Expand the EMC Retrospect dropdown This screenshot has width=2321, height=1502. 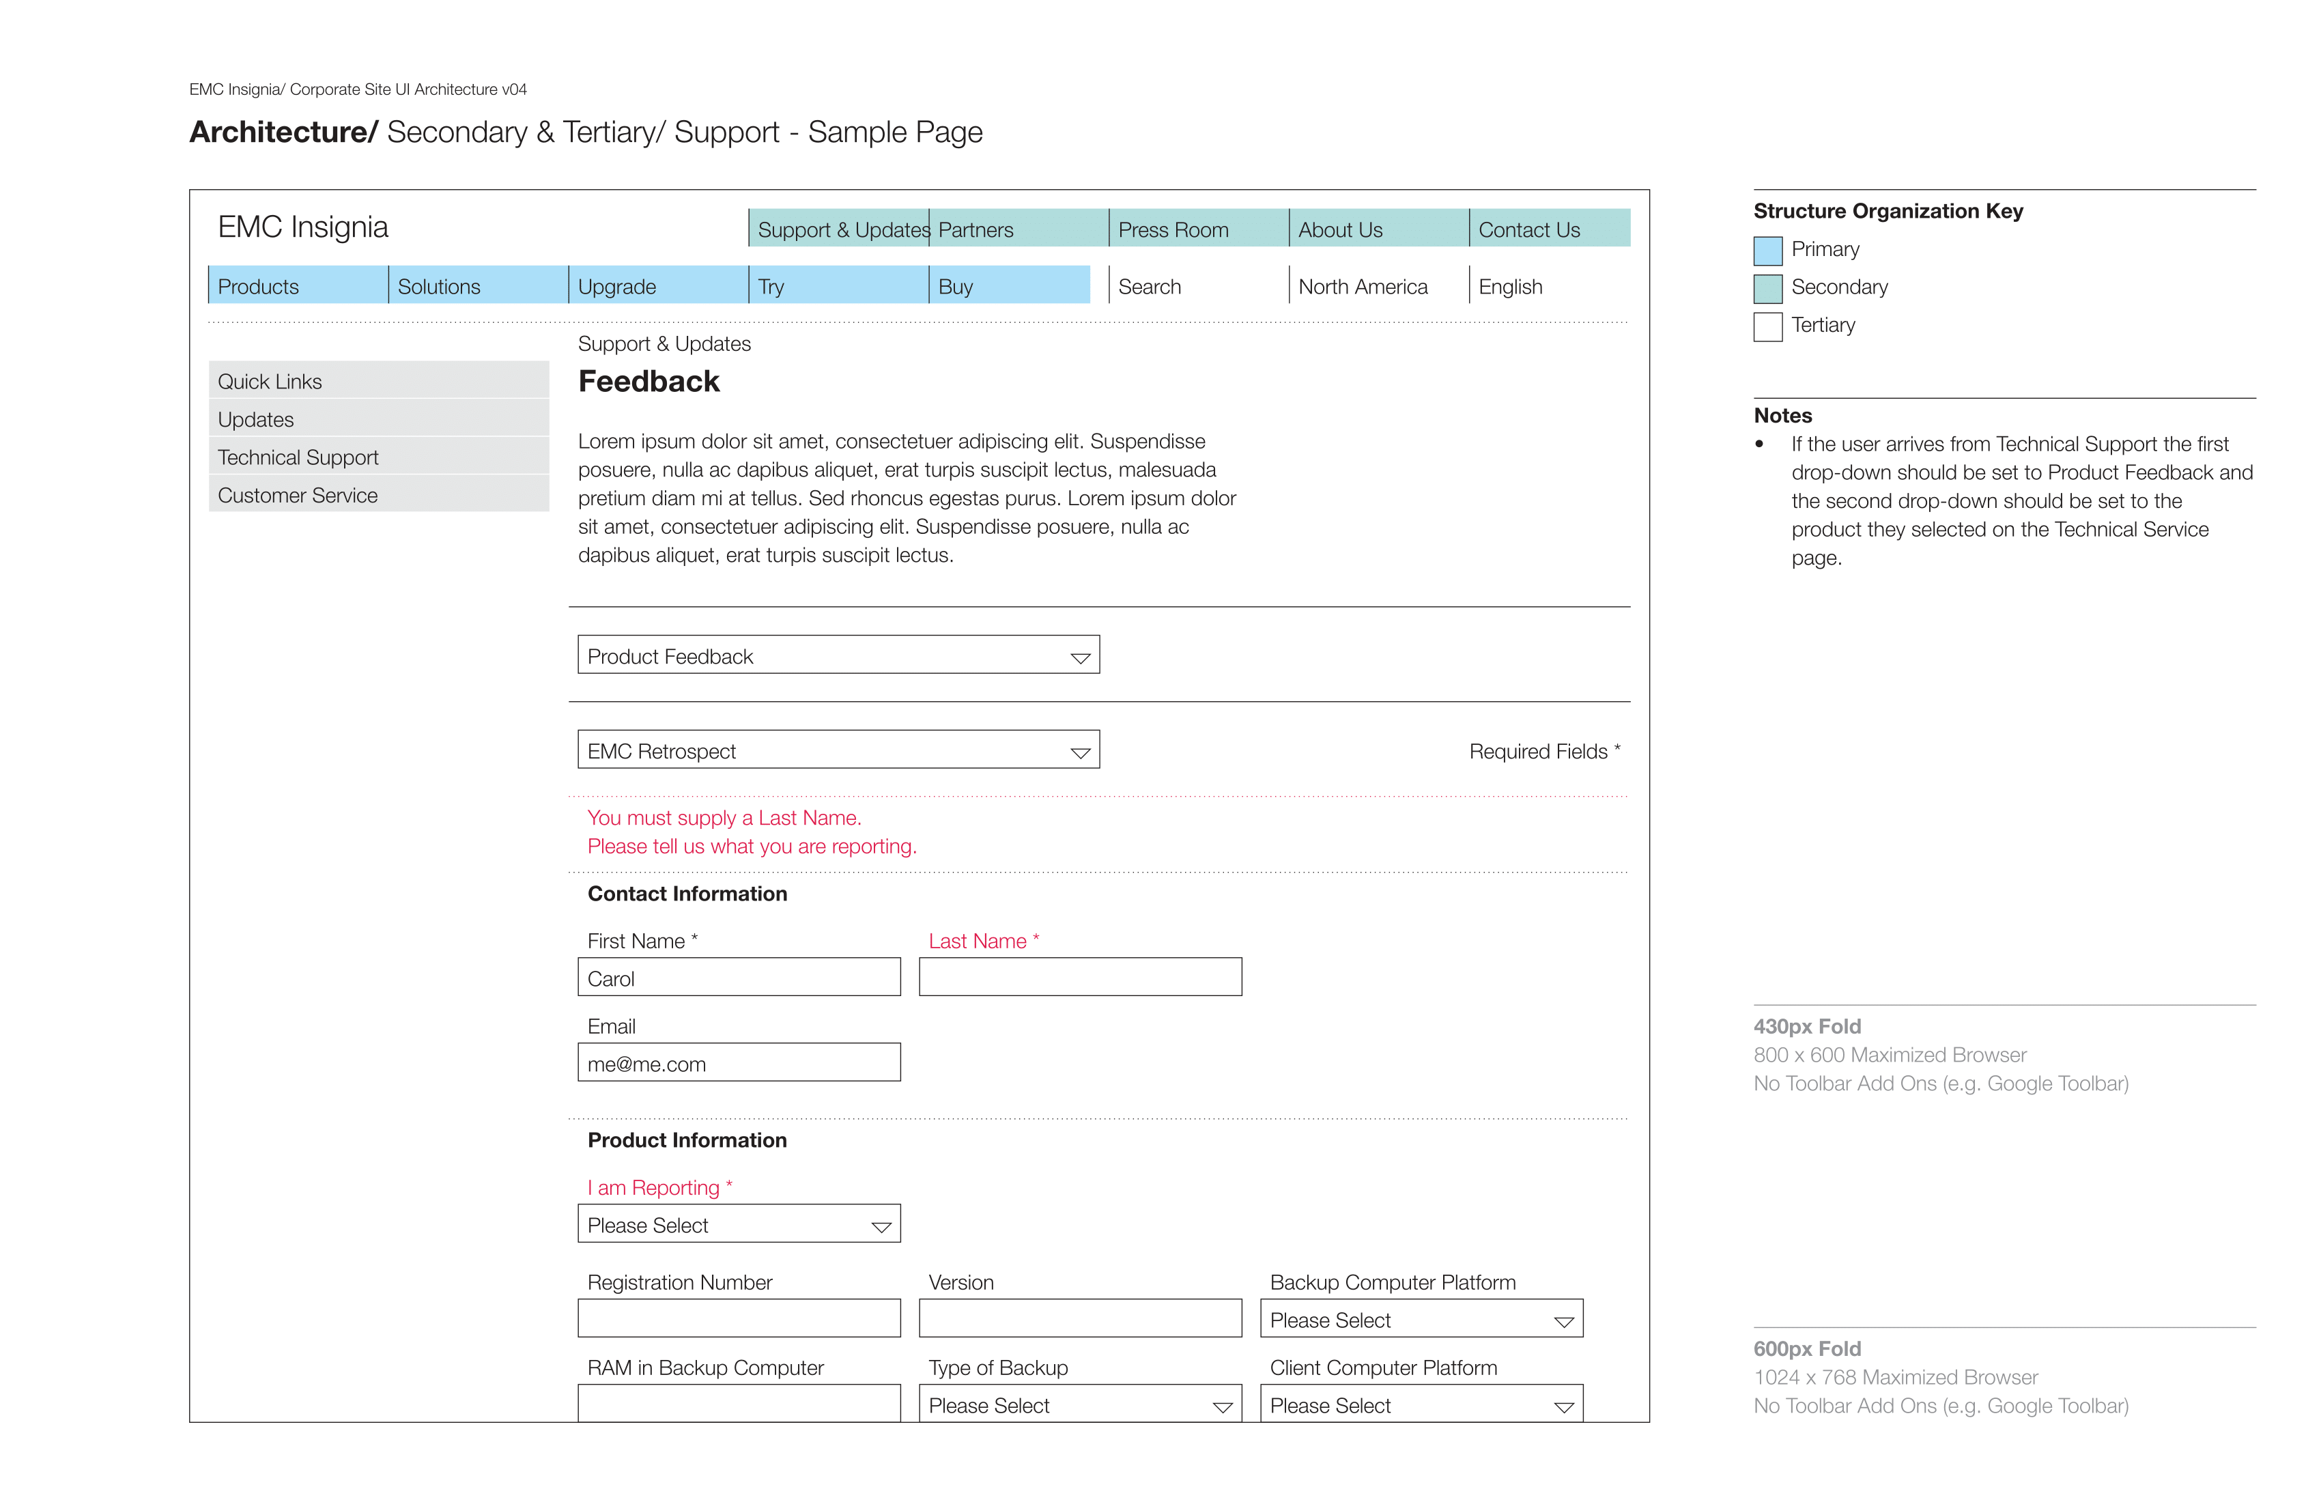pos(838,749)
